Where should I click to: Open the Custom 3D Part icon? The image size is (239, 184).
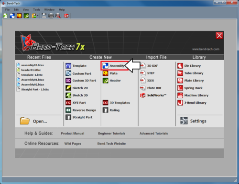tap(68, 81)
